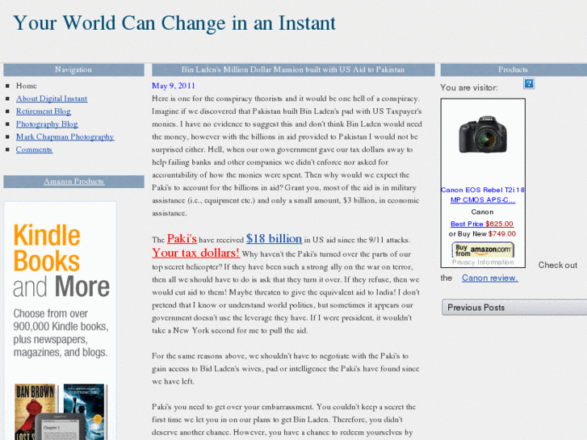Click the Best Price $625.00 link
The image size is (587, 440).
pos(482,224)
